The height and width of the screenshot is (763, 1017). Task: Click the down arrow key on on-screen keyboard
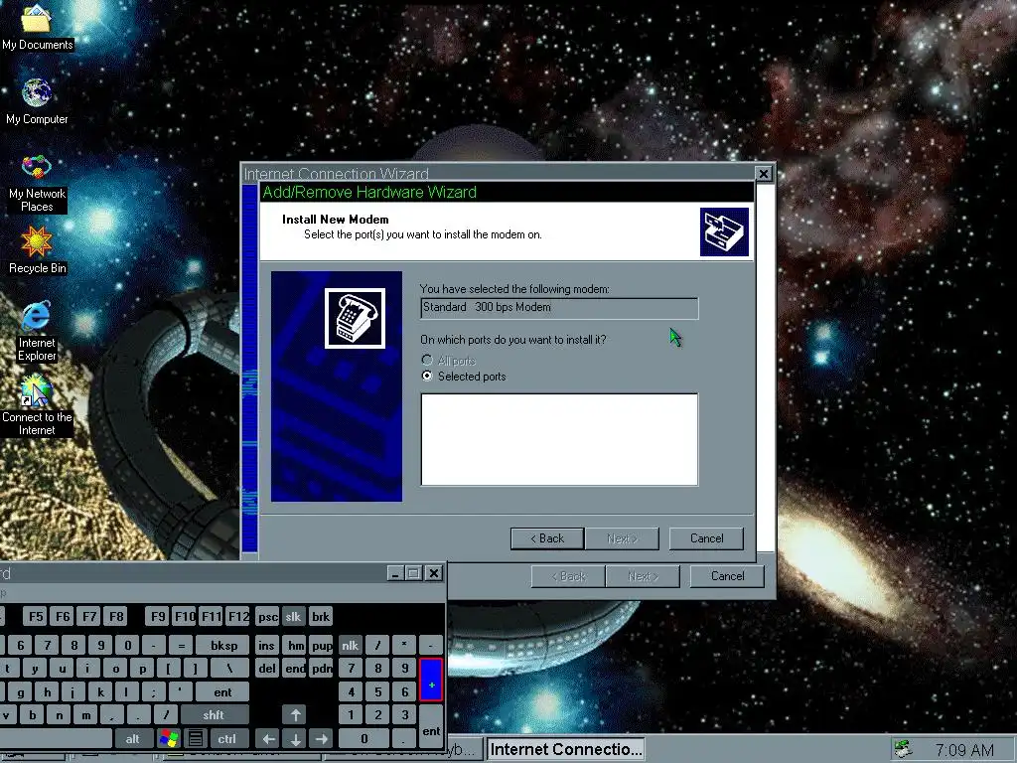pyautogui.click(x=296, y=738)
